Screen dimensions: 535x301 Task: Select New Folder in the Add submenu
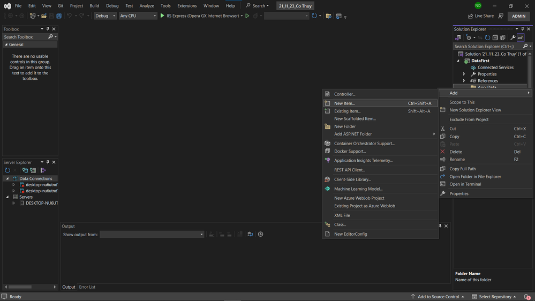coord(380,126)
